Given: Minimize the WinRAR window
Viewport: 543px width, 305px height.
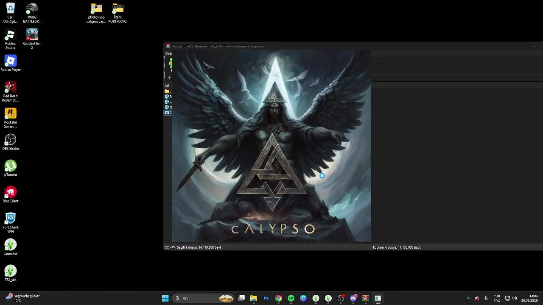Looking at the screenshot, I should pos(534,46).
